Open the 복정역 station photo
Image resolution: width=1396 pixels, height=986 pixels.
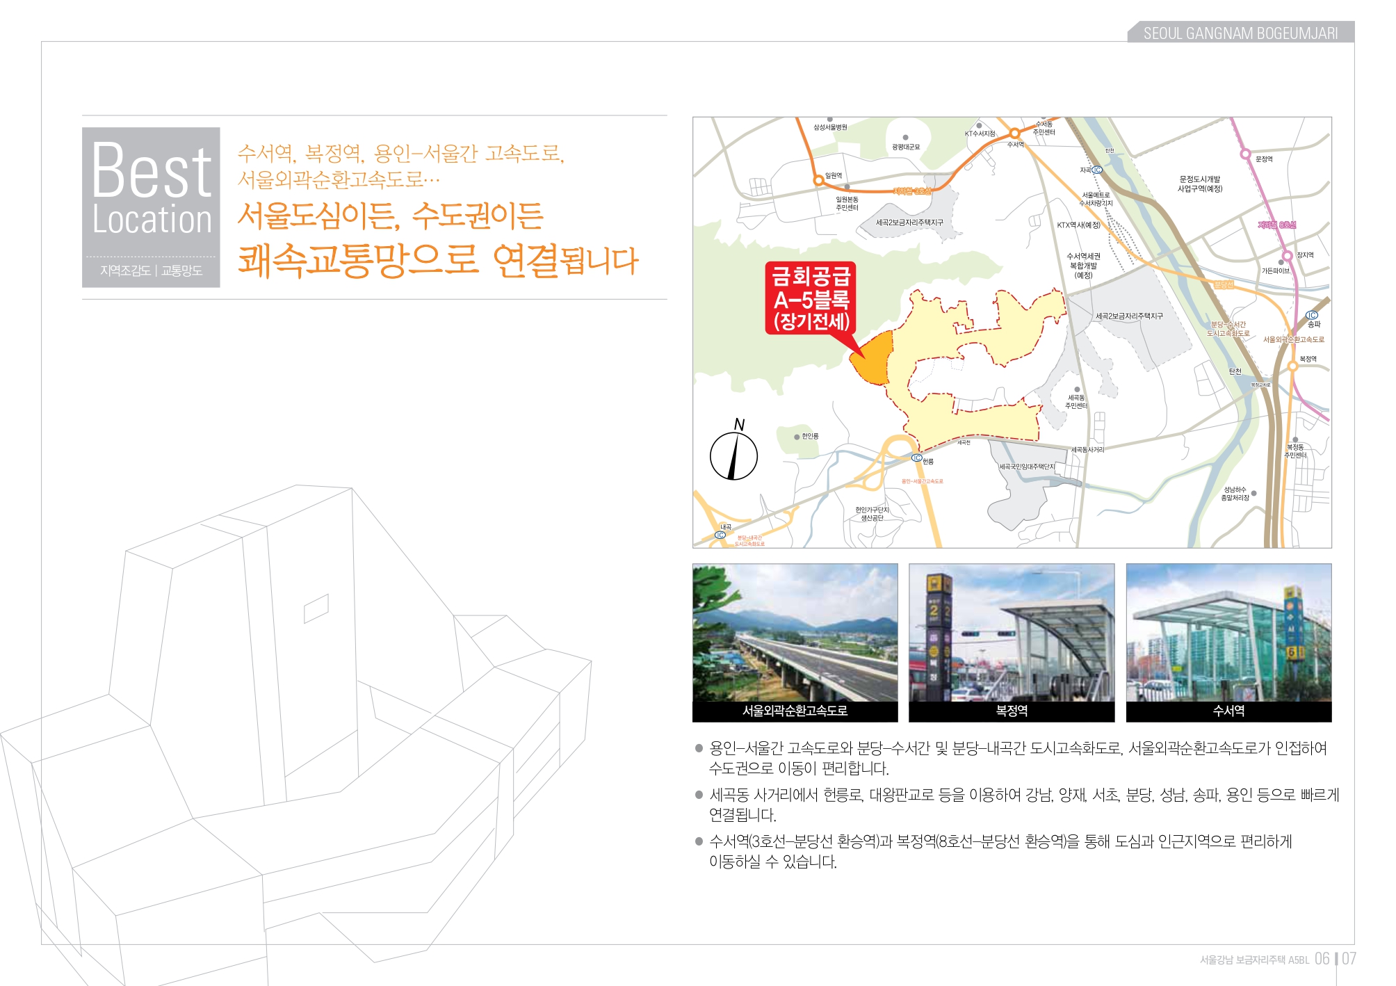tap(1012, 633)
